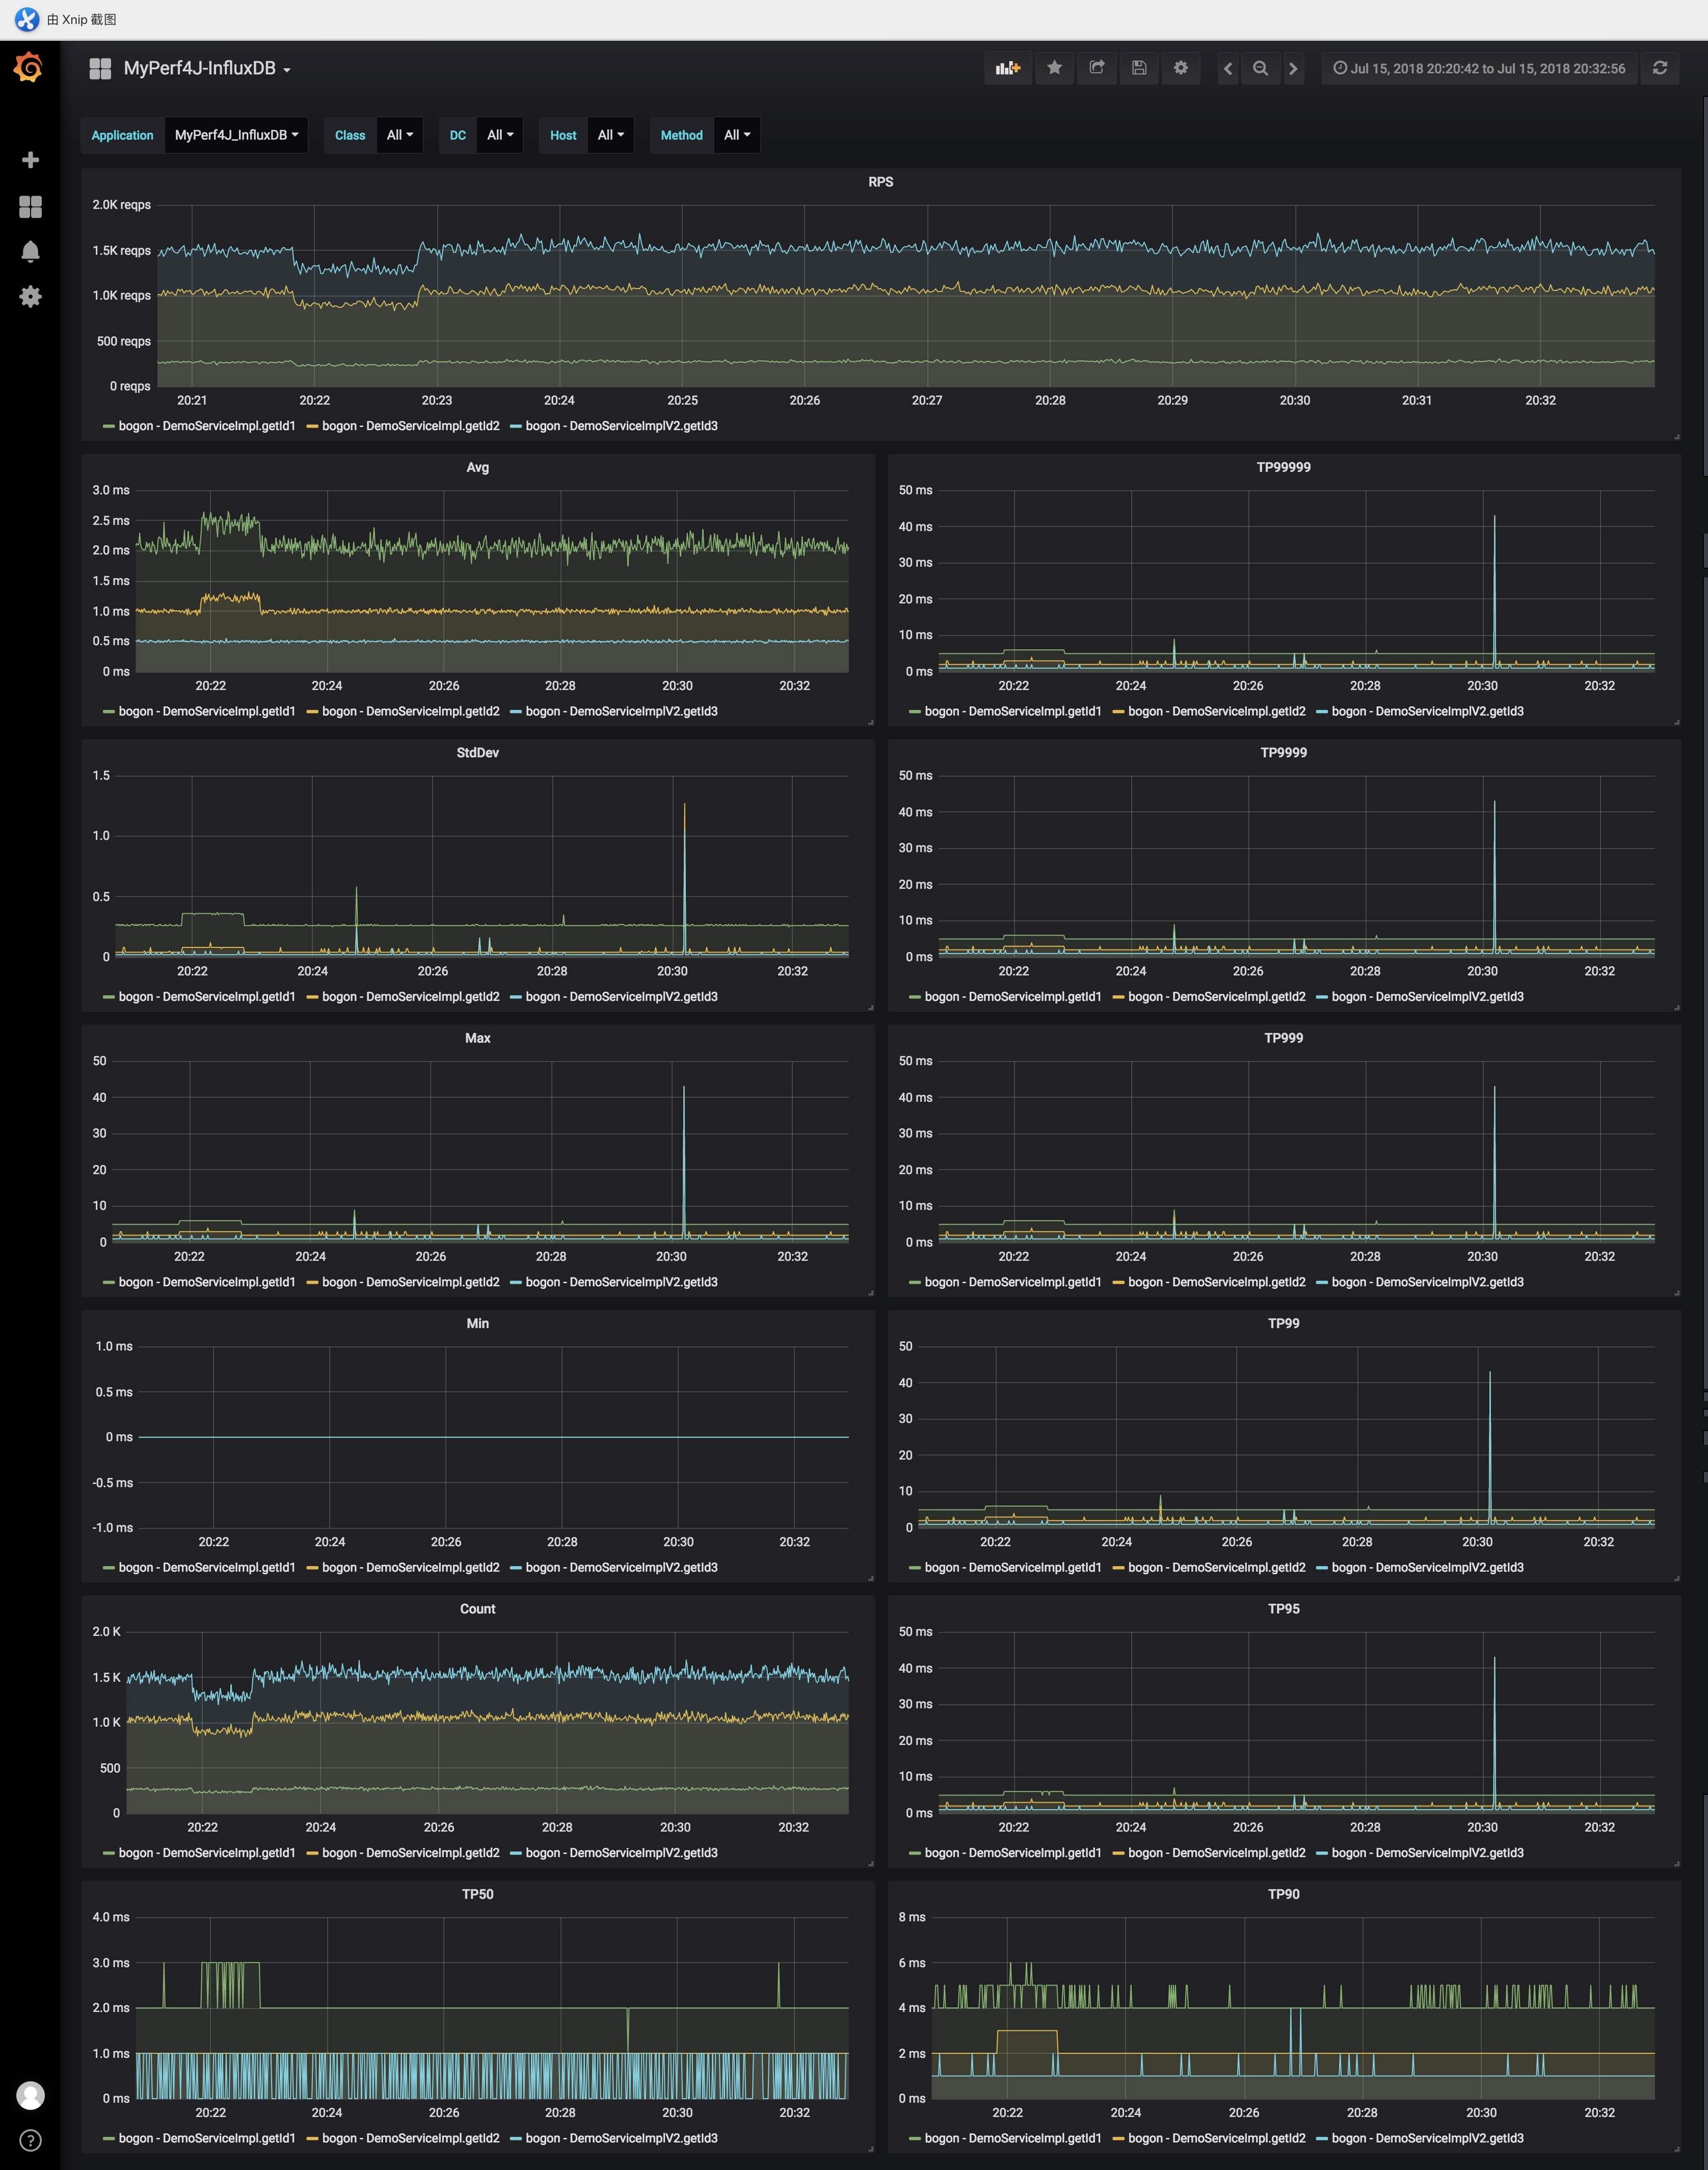
Task: Shift time range backward with left arrow
Action: click(1228, 68)
